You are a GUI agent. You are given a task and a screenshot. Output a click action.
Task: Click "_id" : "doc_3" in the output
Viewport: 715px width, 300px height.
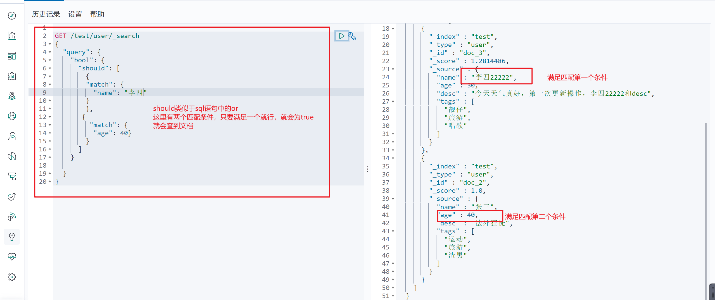pyautogui.click(x=459, y=53)
